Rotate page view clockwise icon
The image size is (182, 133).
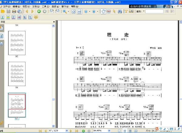(52, 12)
